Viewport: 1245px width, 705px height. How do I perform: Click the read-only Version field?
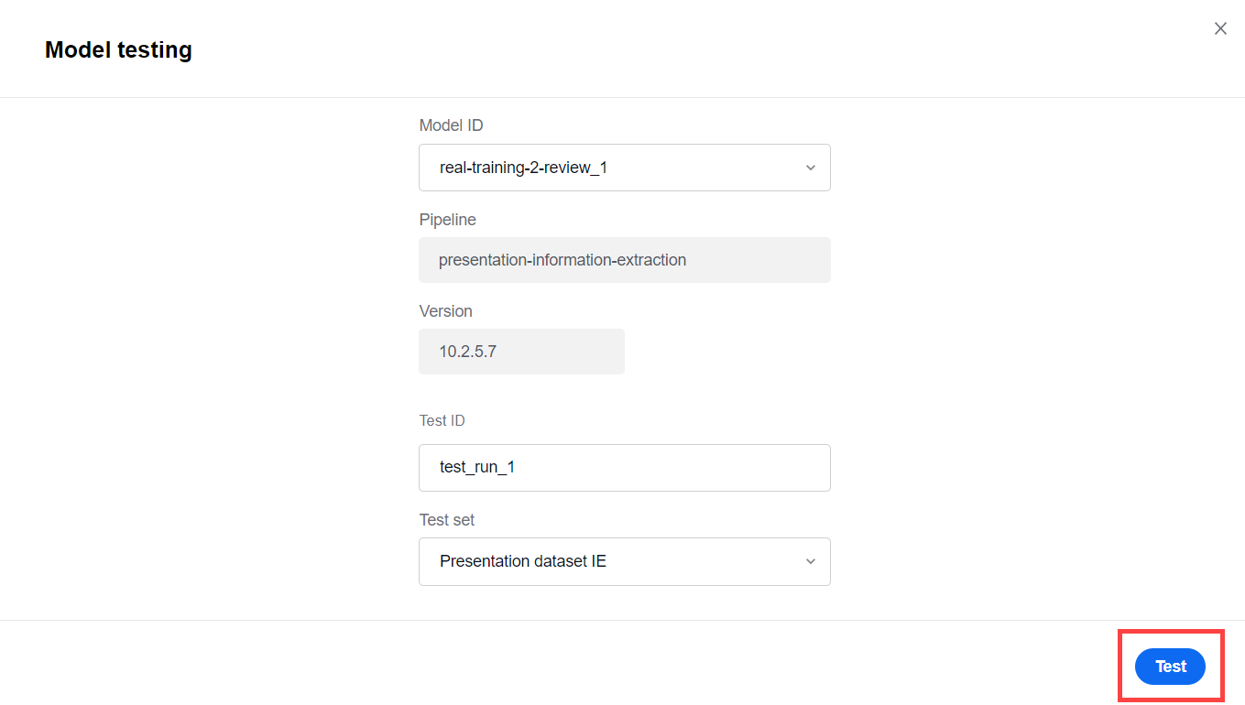pyautogui.click(x=521, y=352)
